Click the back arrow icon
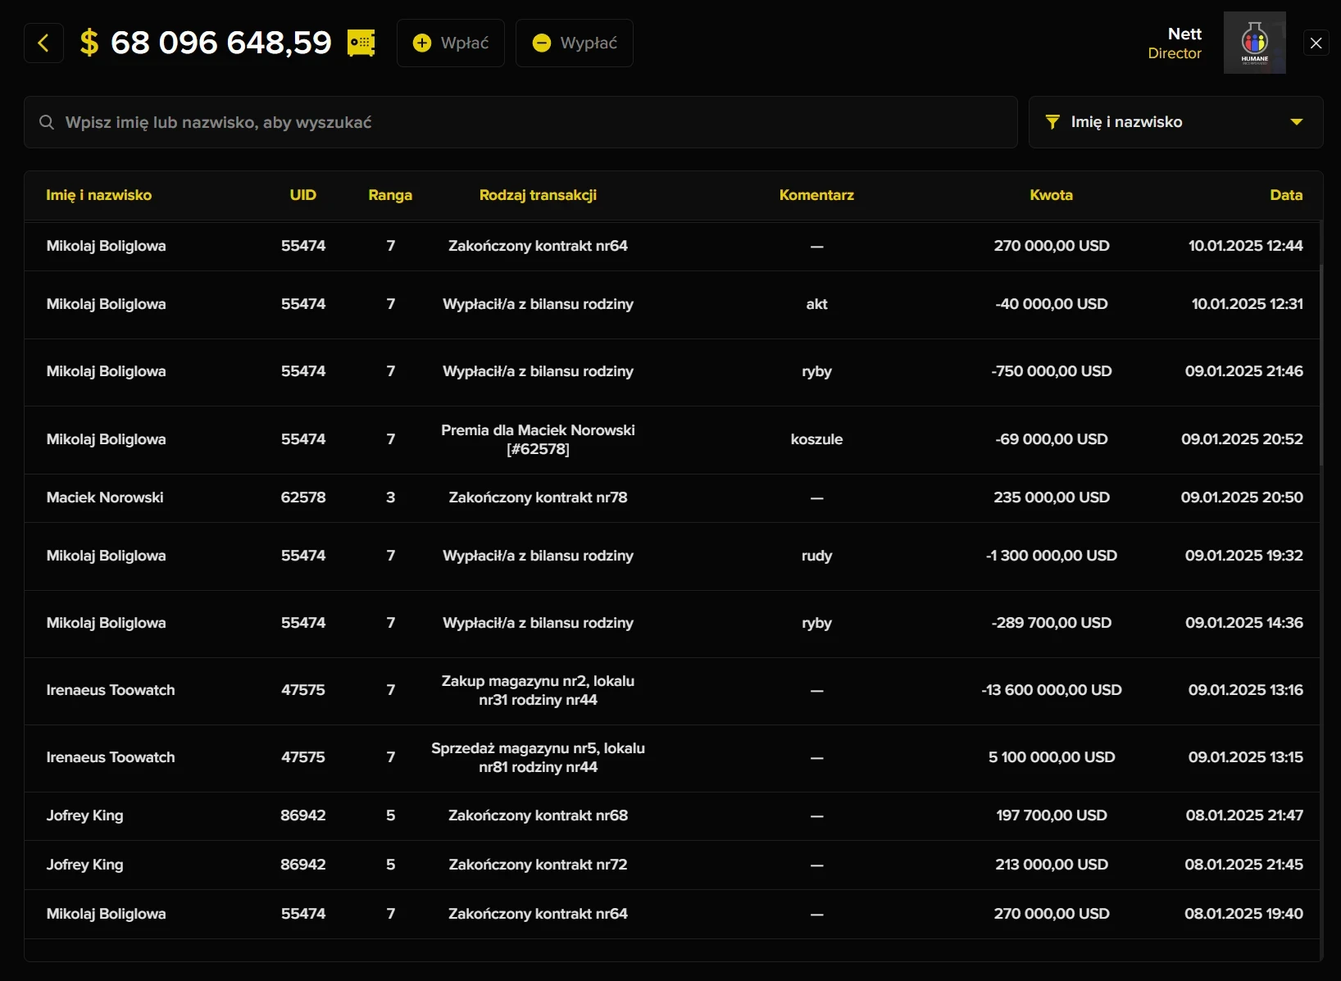This screenshot has width=1341, height=981. click(x=43, y=43)
